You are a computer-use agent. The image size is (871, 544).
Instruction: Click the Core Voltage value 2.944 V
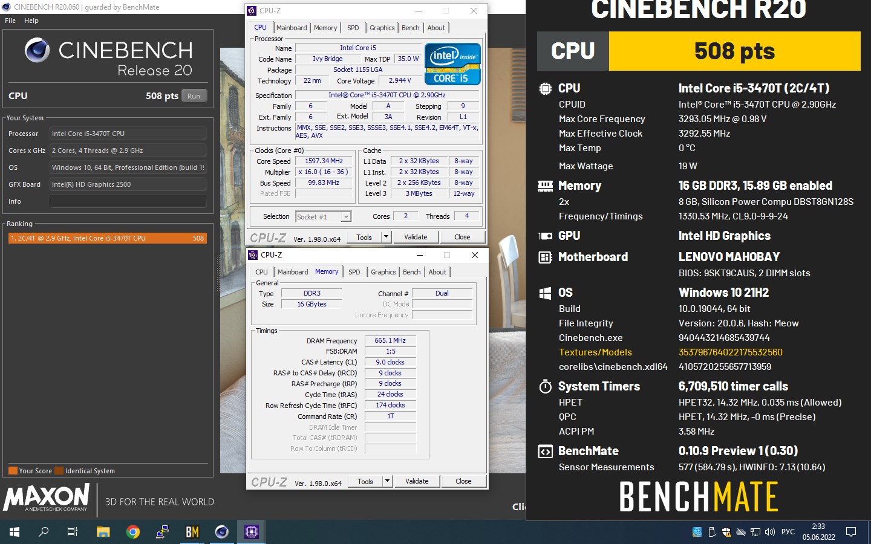399,80
